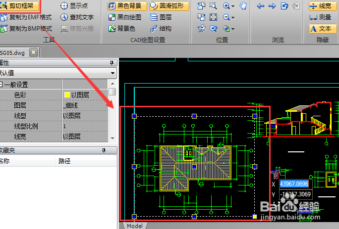Click the properties list scrollbar thumb
The width and height of the screenshot is (339, 229).
coord(113,92)
